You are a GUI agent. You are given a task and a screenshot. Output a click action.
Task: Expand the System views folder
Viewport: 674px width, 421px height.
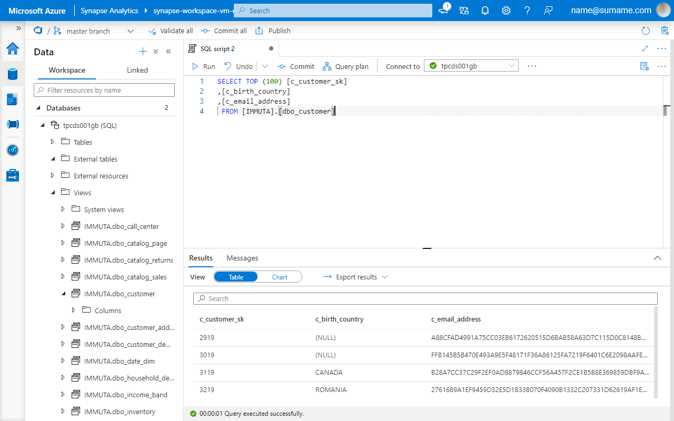(x=63, y=209)
